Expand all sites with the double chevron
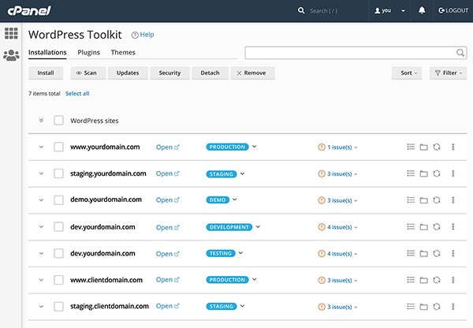This screenshot has width=473, height=328. click(41, 121)
